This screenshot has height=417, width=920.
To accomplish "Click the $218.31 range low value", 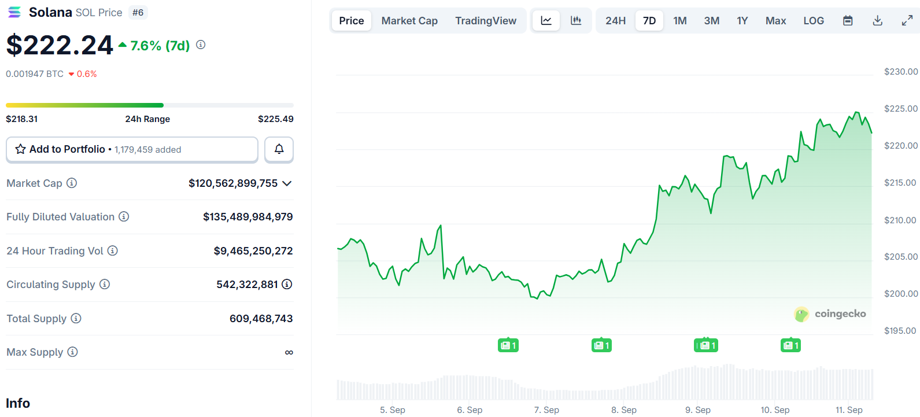I will pos(21,119).
